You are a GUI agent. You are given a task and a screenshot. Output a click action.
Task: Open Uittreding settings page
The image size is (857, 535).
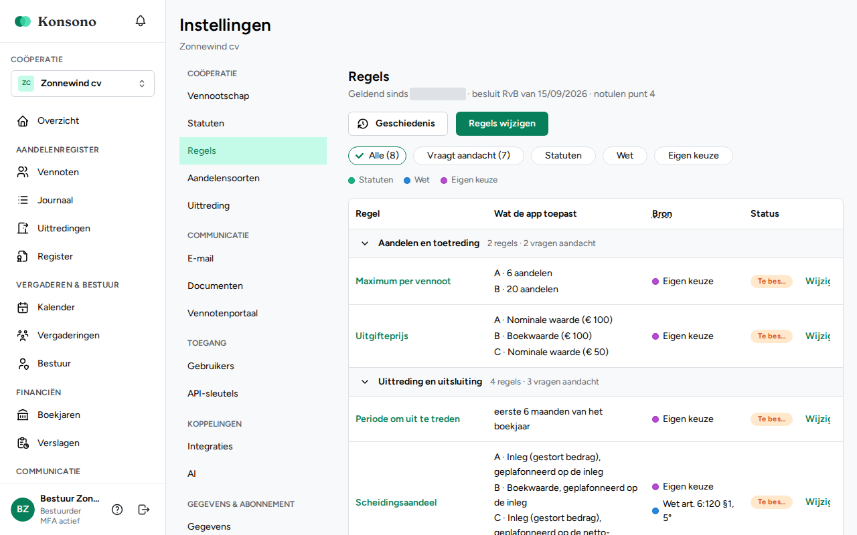(253, 206)
